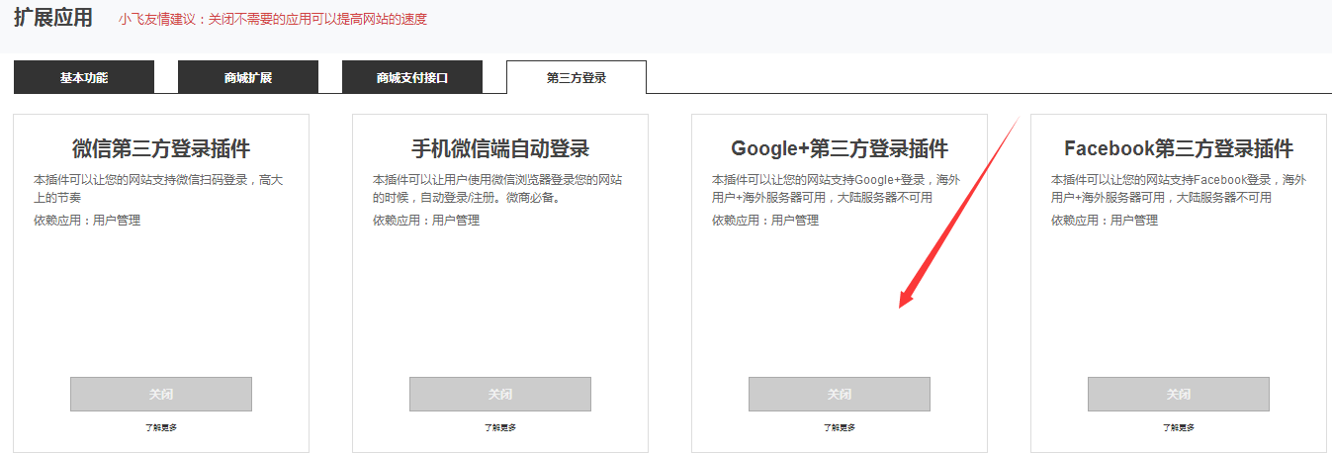Image resolution: width=1332 pixels, height=454 pixels.
Task: Click 依赖应用：用户管理 in Google+ card
Action: click(765, 220)
